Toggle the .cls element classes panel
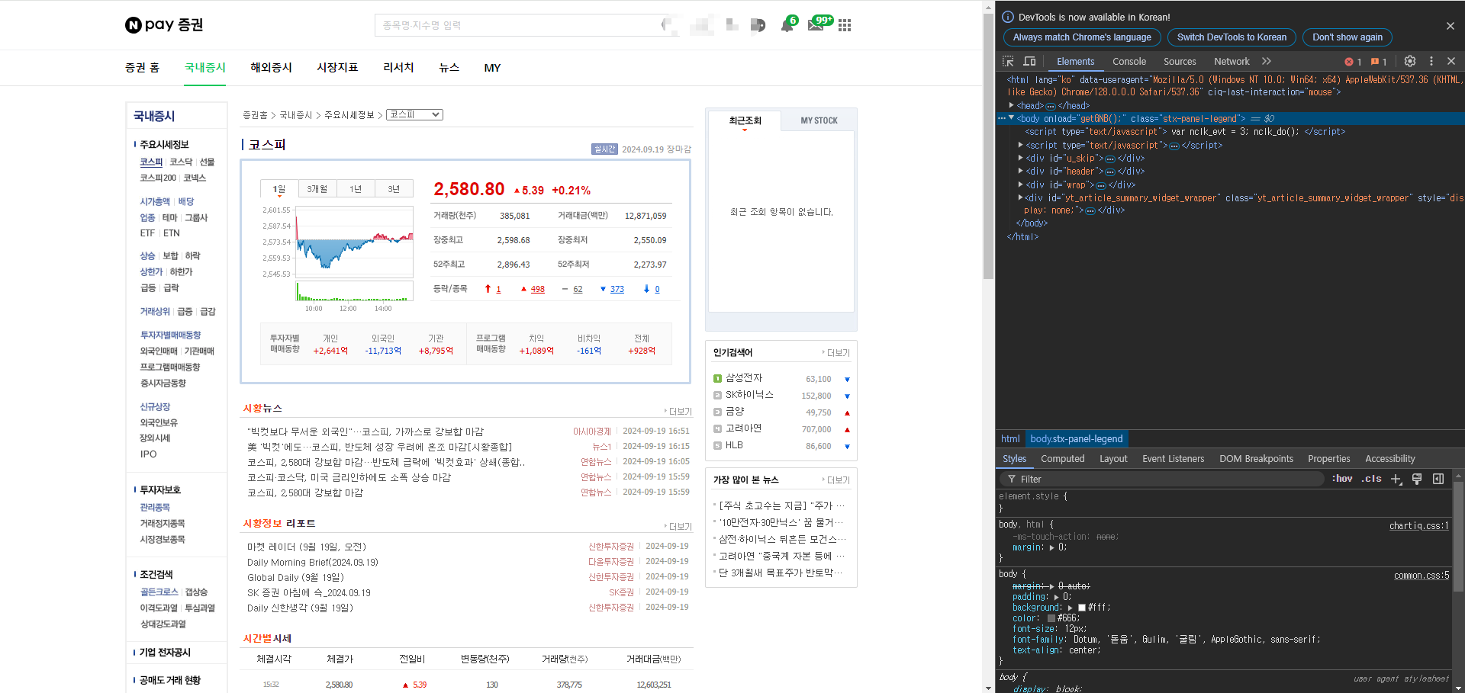The image size is (1465, 693). click(1371, 479)
